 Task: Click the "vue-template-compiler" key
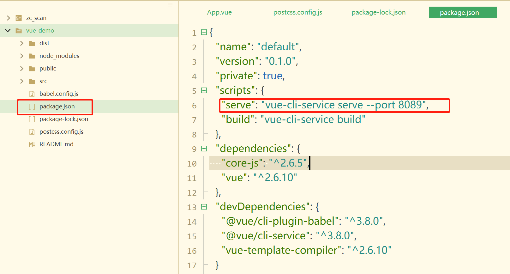coord(281,250)
